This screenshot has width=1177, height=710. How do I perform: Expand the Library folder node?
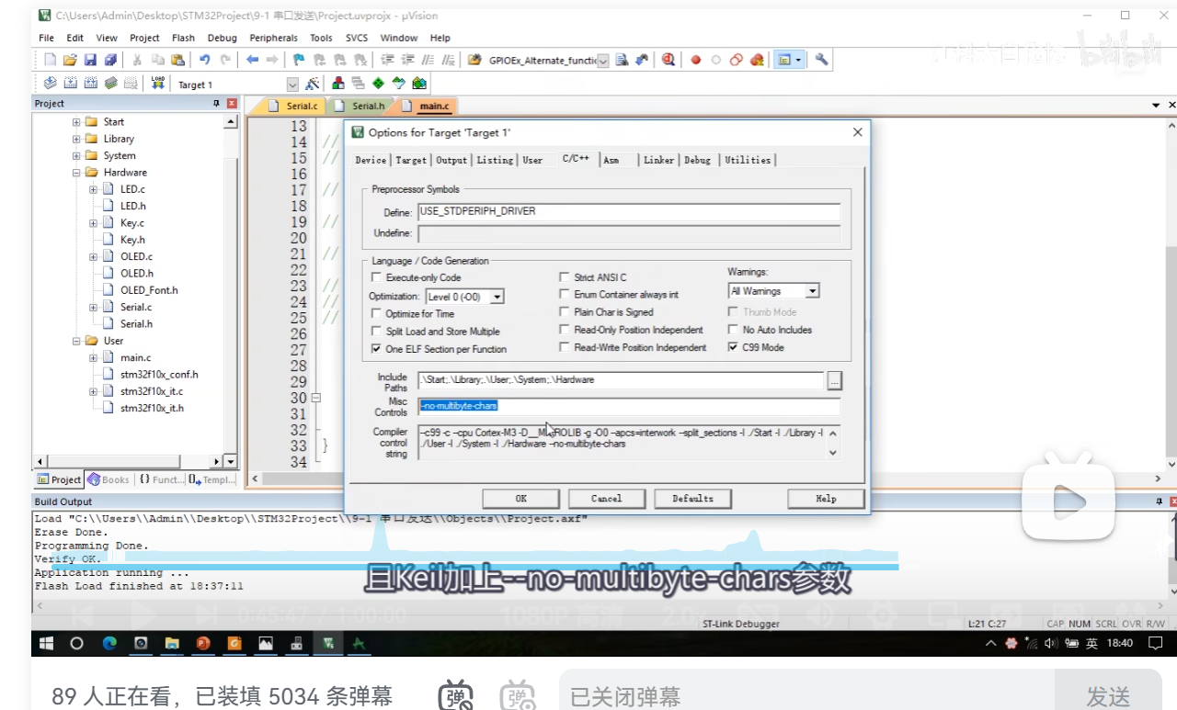pos(76,139)
